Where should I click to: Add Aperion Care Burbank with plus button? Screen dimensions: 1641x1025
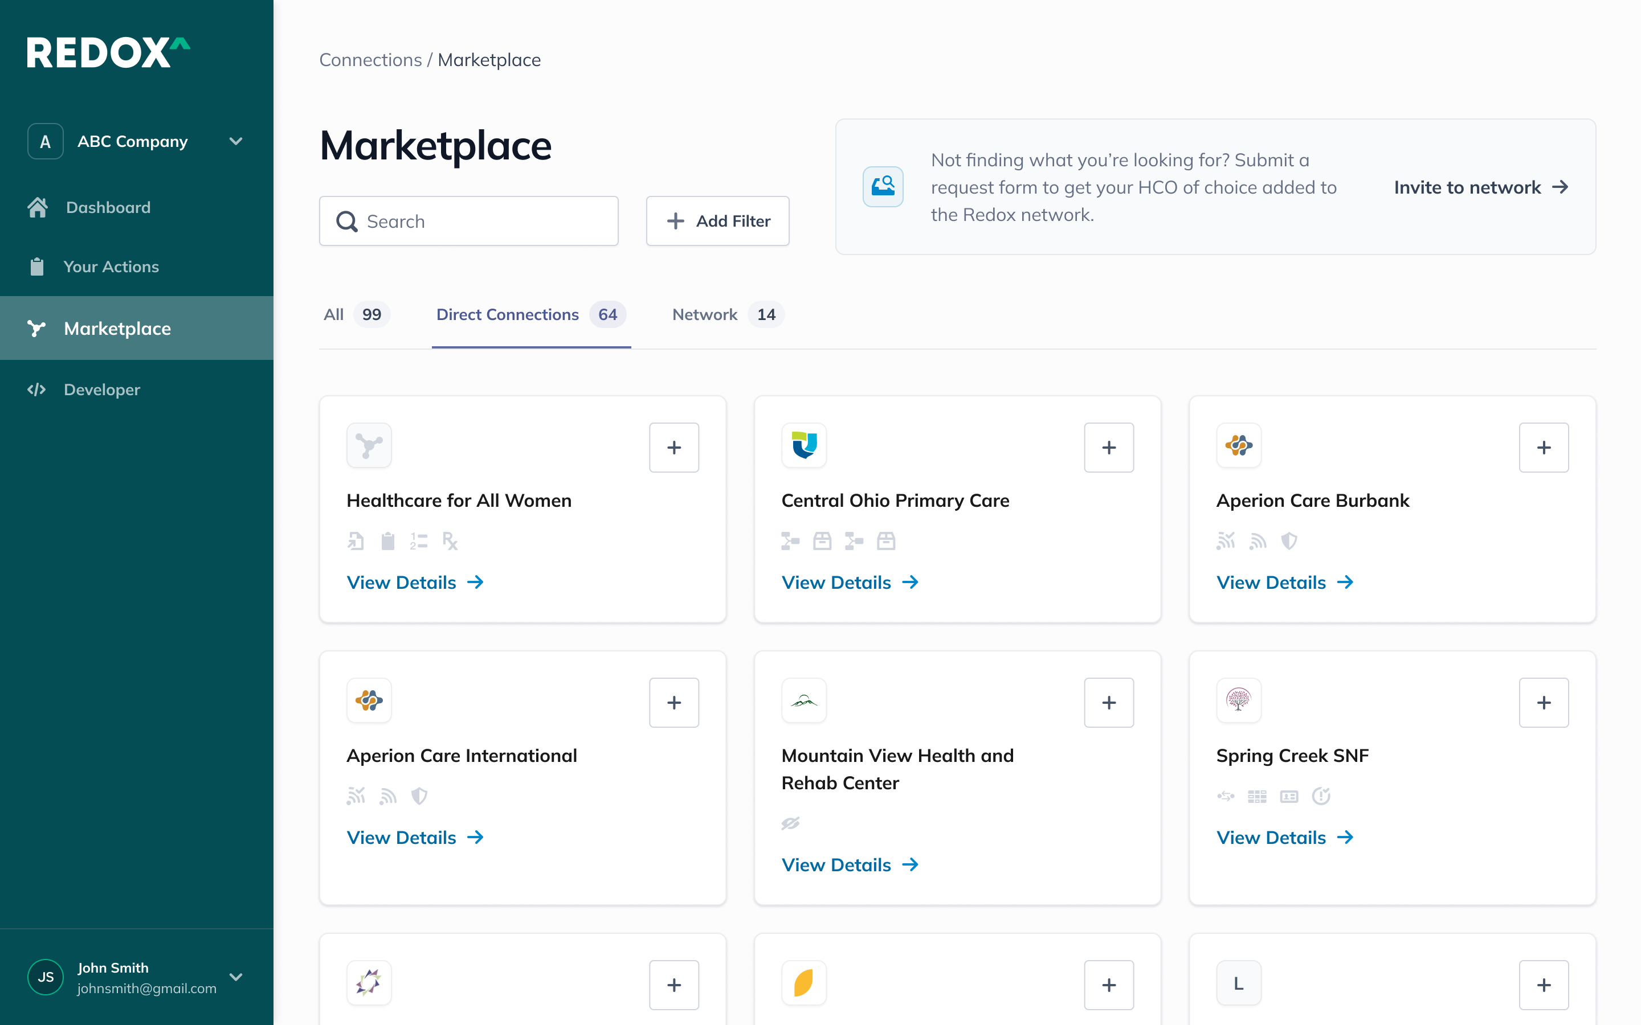(x=1544, y=448)
